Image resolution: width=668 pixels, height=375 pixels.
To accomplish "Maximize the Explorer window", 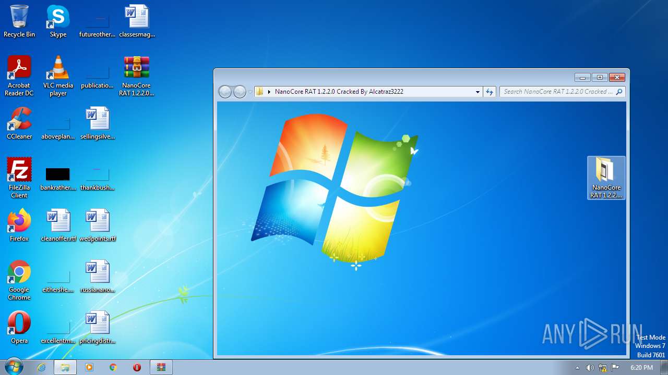I will (600, 78).
